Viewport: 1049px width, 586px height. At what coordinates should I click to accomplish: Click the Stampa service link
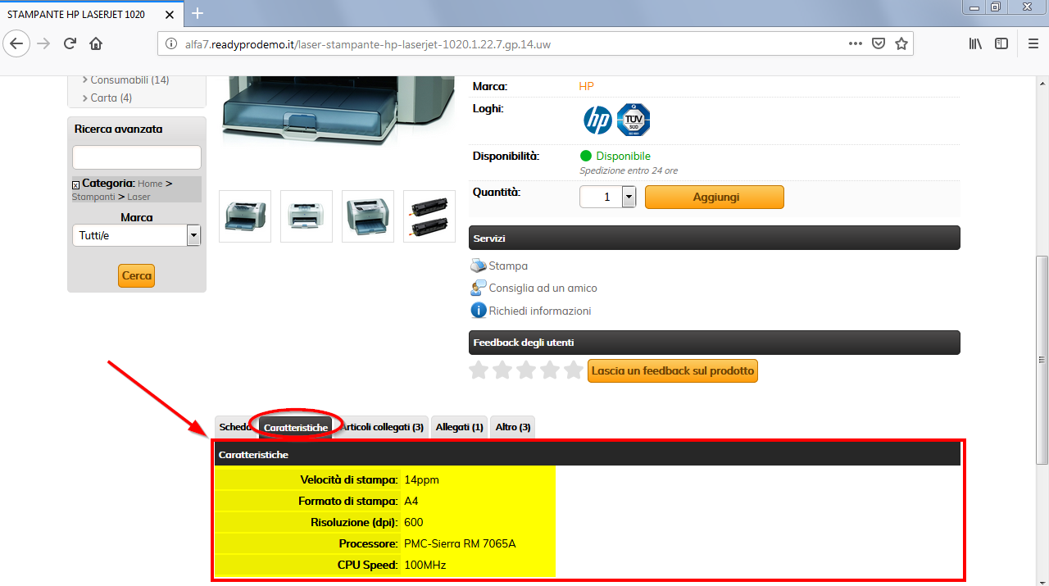508,266
